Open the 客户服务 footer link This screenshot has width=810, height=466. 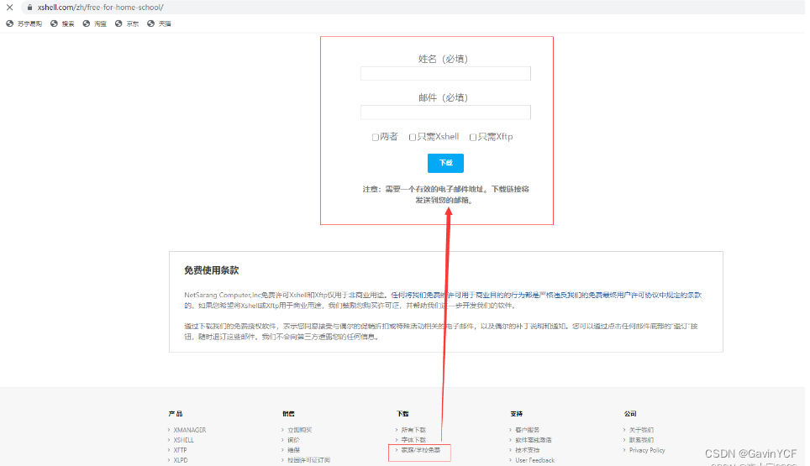527,430
